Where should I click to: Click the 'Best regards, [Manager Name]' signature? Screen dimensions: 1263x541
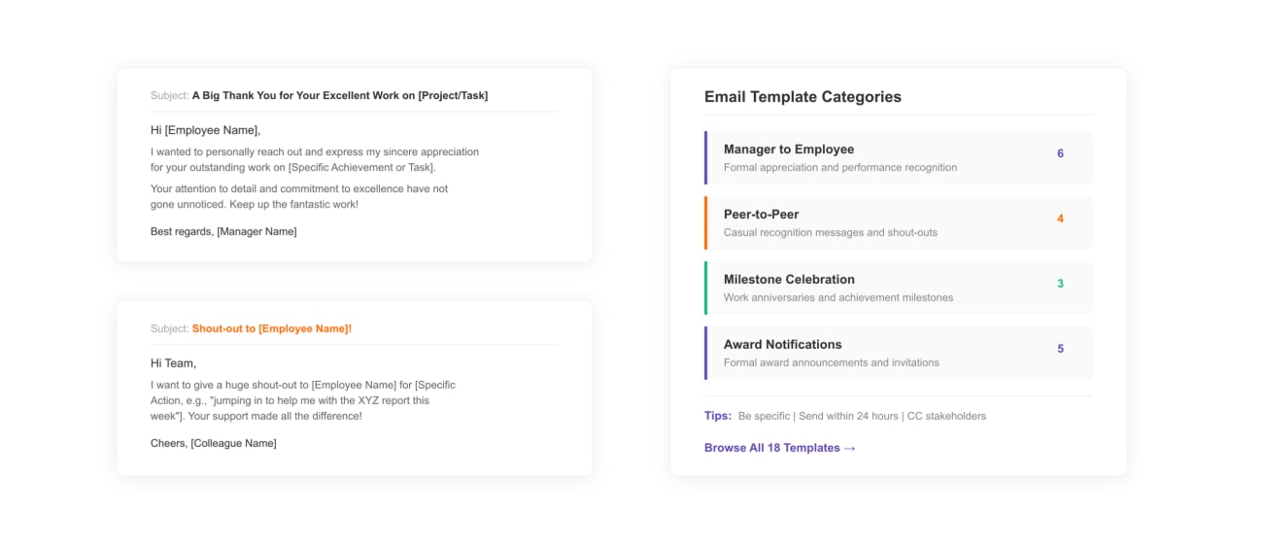(223, 231)
